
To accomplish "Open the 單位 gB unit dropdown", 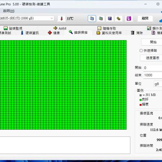I will pos(158,84).
